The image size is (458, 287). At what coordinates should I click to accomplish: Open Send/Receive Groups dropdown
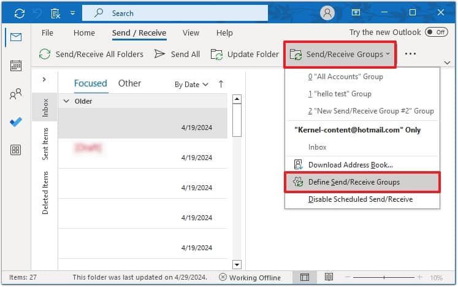tap(340, 55)
